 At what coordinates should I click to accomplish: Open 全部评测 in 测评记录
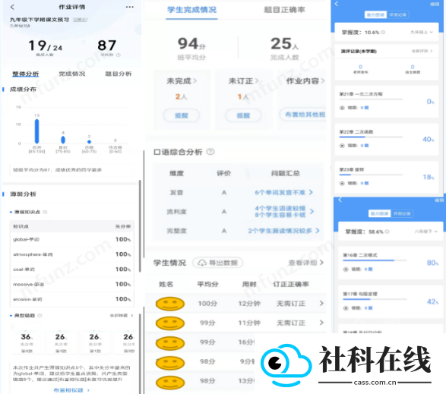coord(422,51)
